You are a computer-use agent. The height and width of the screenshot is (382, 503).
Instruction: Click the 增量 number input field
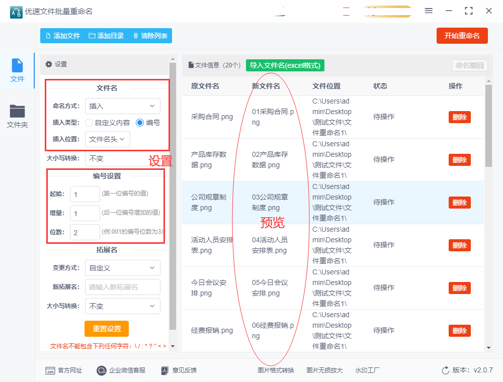pyautogui.click(x=85, y=214)
